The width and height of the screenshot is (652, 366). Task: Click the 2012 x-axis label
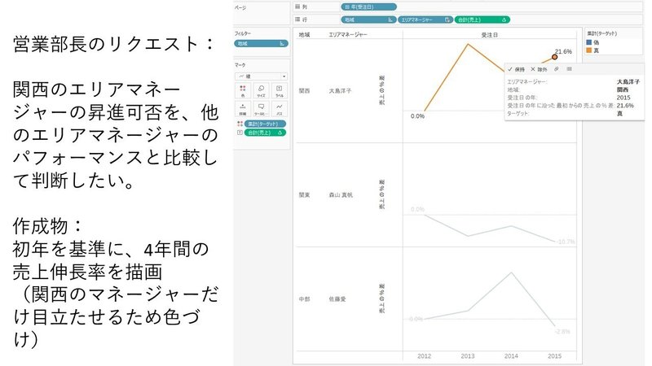(424, 356)
